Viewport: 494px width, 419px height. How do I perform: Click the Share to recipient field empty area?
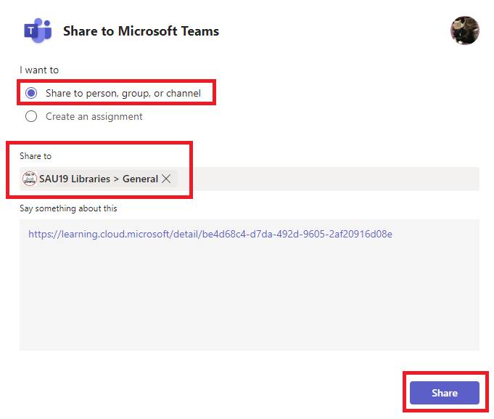328,179
